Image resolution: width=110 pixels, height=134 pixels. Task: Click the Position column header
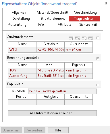click(x=22, y=97)
